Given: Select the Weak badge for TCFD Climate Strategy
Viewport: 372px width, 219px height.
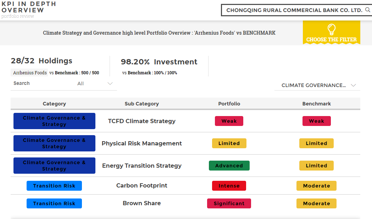Looking at the screenshot, I should (x=229, y=121).
